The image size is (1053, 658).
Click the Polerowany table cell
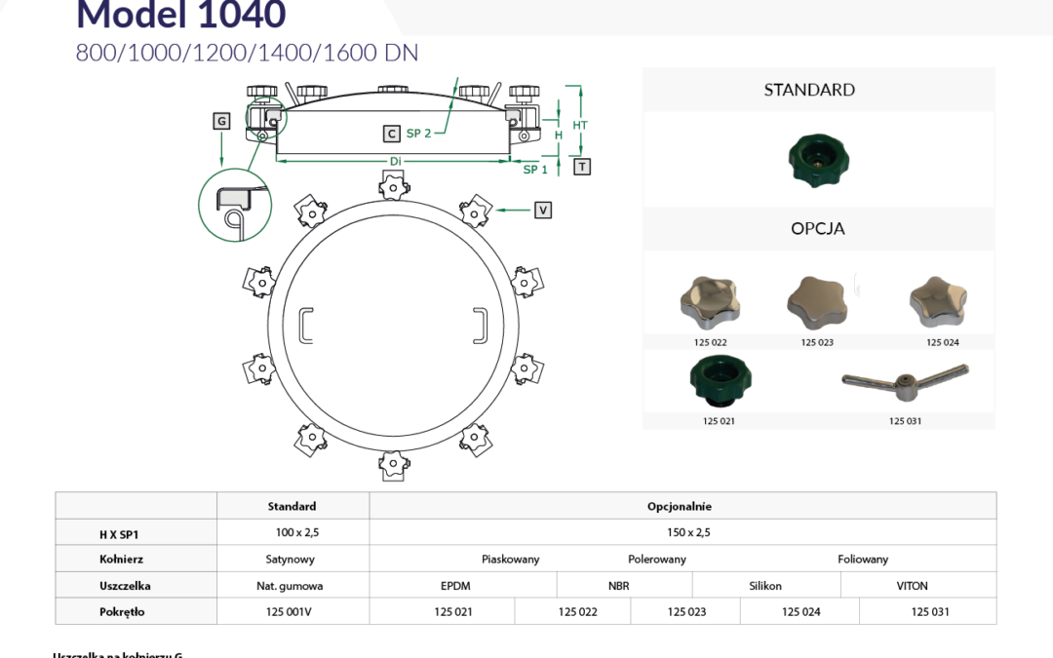pos(657,560)
